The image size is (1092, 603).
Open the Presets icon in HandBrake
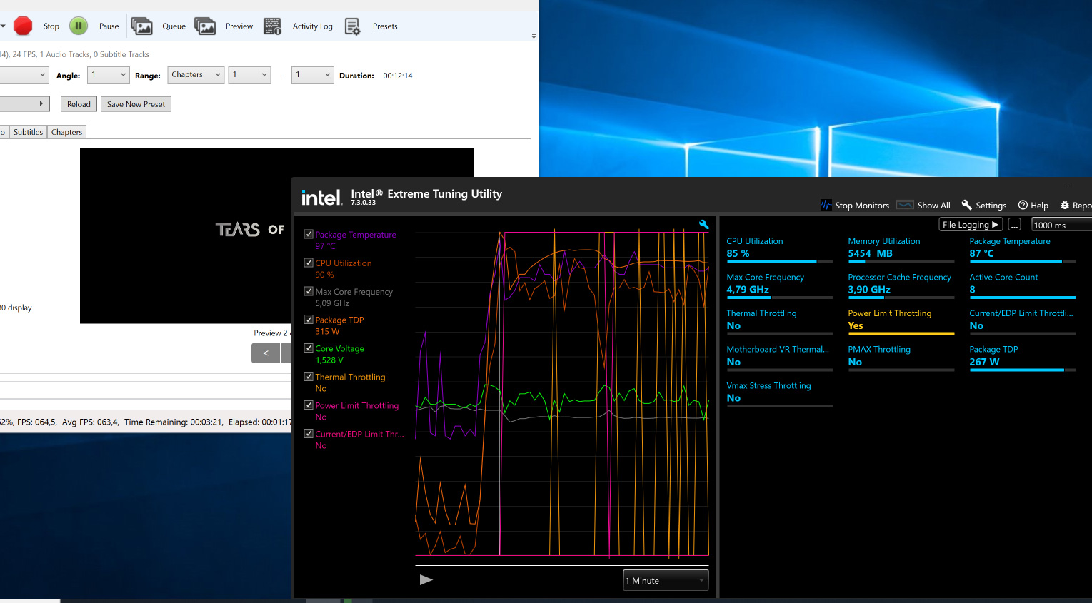(x=352, y=26)
